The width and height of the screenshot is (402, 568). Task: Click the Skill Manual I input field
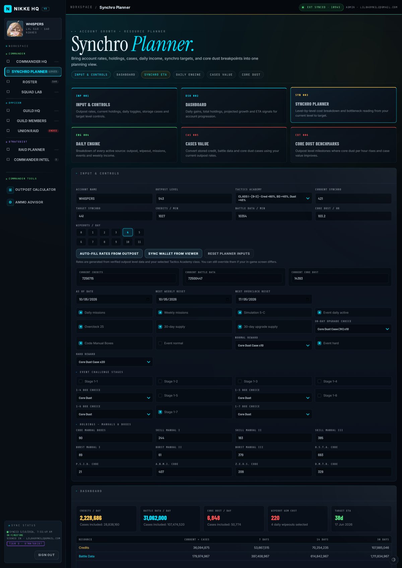pos(194,438)
